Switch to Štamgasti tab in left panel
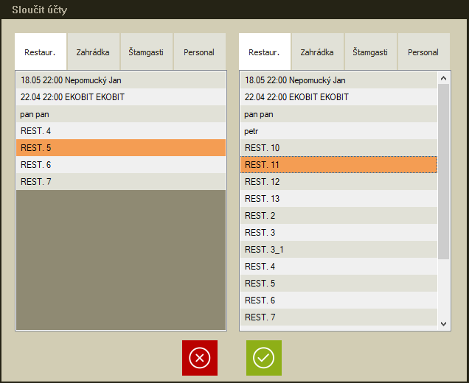 [x=146, y=52]
